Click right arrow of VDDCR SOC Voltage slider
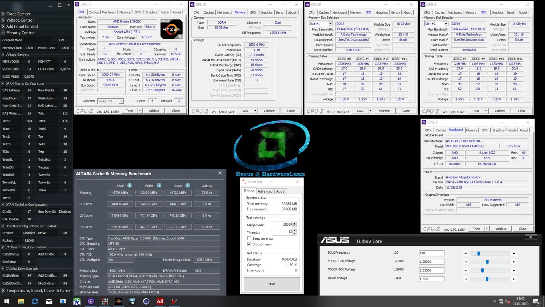Image resolution: width=545 pixels, height=307 pixels. point(514,270)
